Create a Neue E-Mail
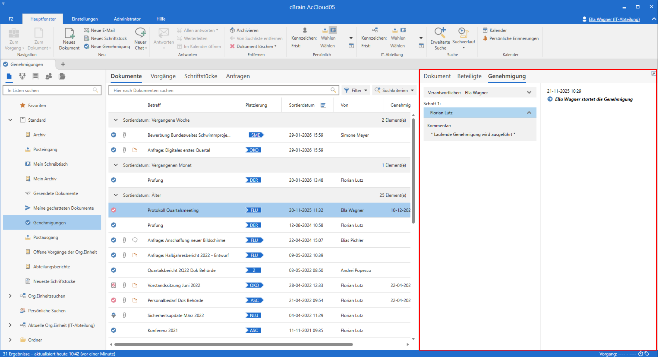 point(99,30)
